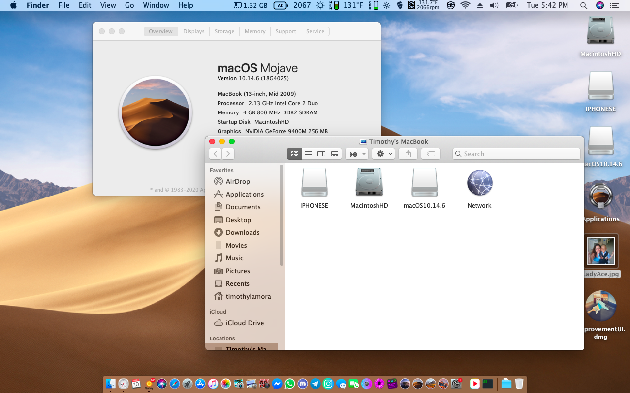
Task: Open the item grouping dropdown in Finder
Action: coord(357,154)
